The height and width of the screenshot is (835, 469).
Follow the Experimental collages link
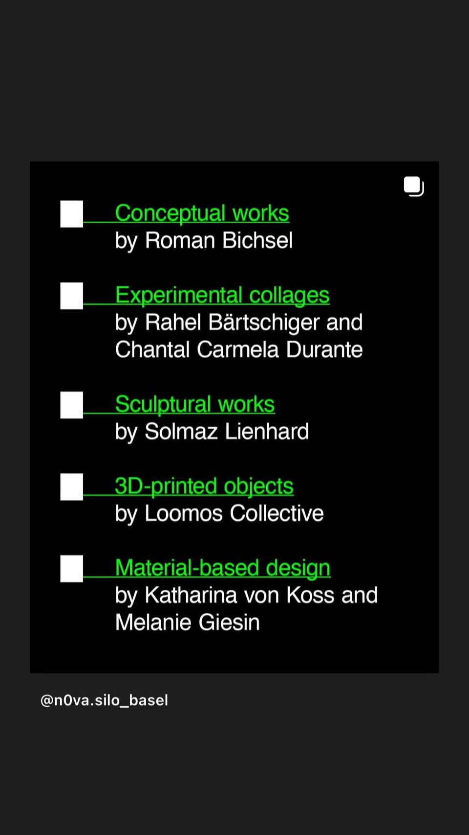(x=222, y=295)
